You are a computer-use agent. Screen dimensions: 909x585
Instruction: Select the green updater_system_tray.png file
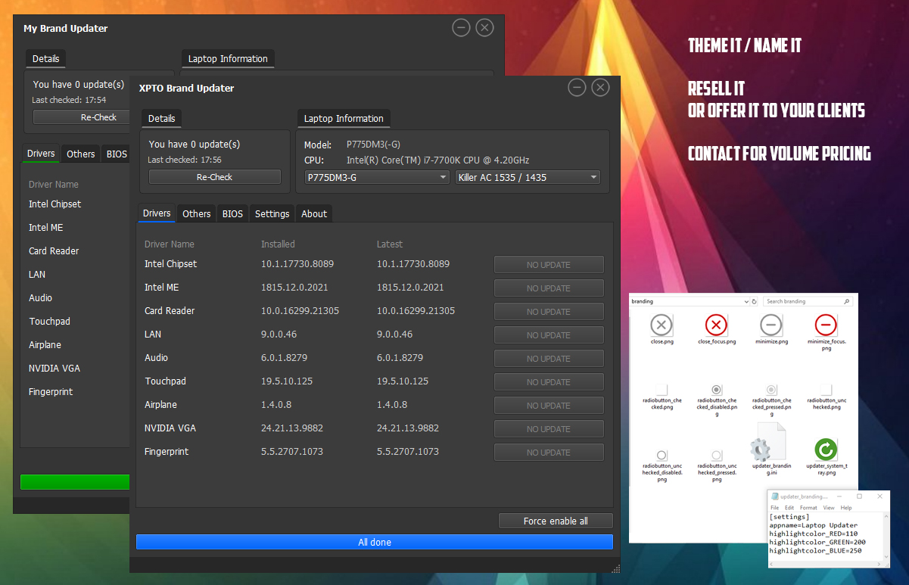825,449
